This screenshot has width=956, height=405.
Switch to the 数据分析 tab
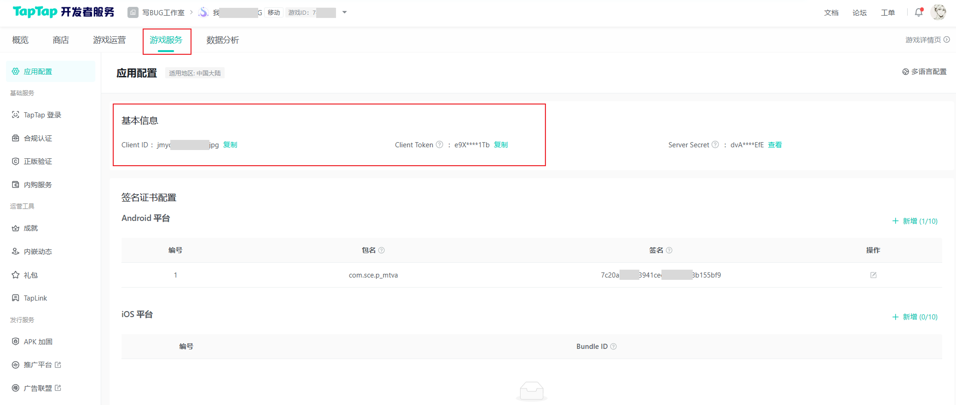(x=222, y=40)
